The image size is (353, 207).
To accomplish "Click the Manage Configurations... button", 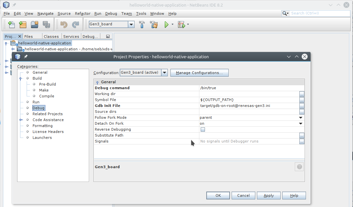I will coord(199,73).
